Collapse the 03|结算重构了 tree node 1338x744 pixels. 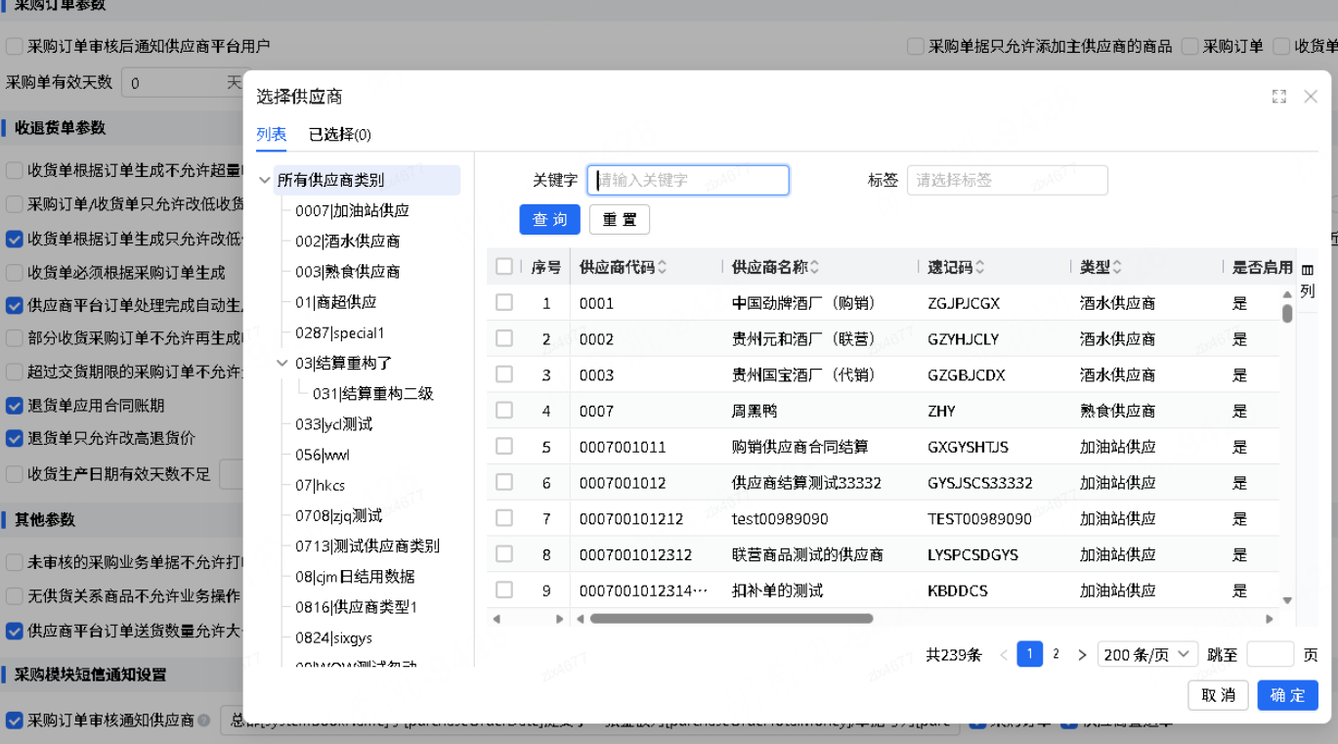pos(282,363)
